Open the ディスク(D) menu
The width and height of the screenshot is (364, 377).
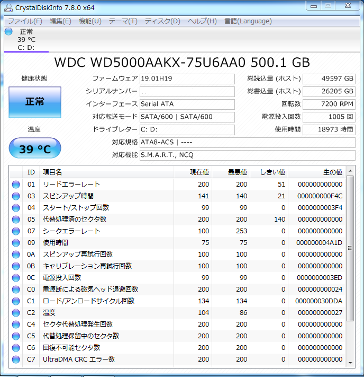[x=162, y=21]
